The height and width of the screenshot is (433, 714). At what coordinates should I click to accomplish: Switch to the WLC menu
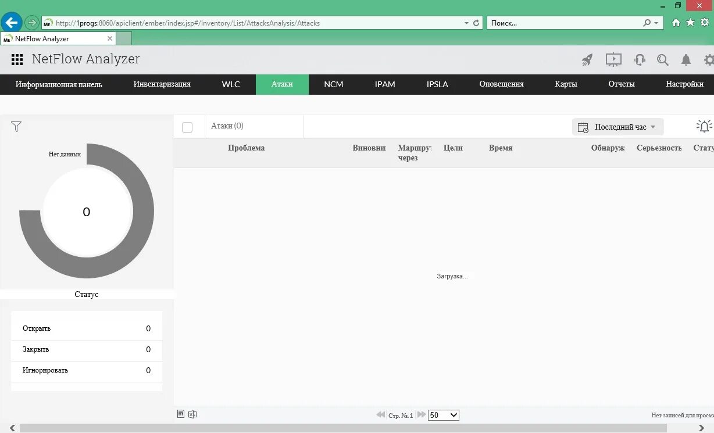231,84
